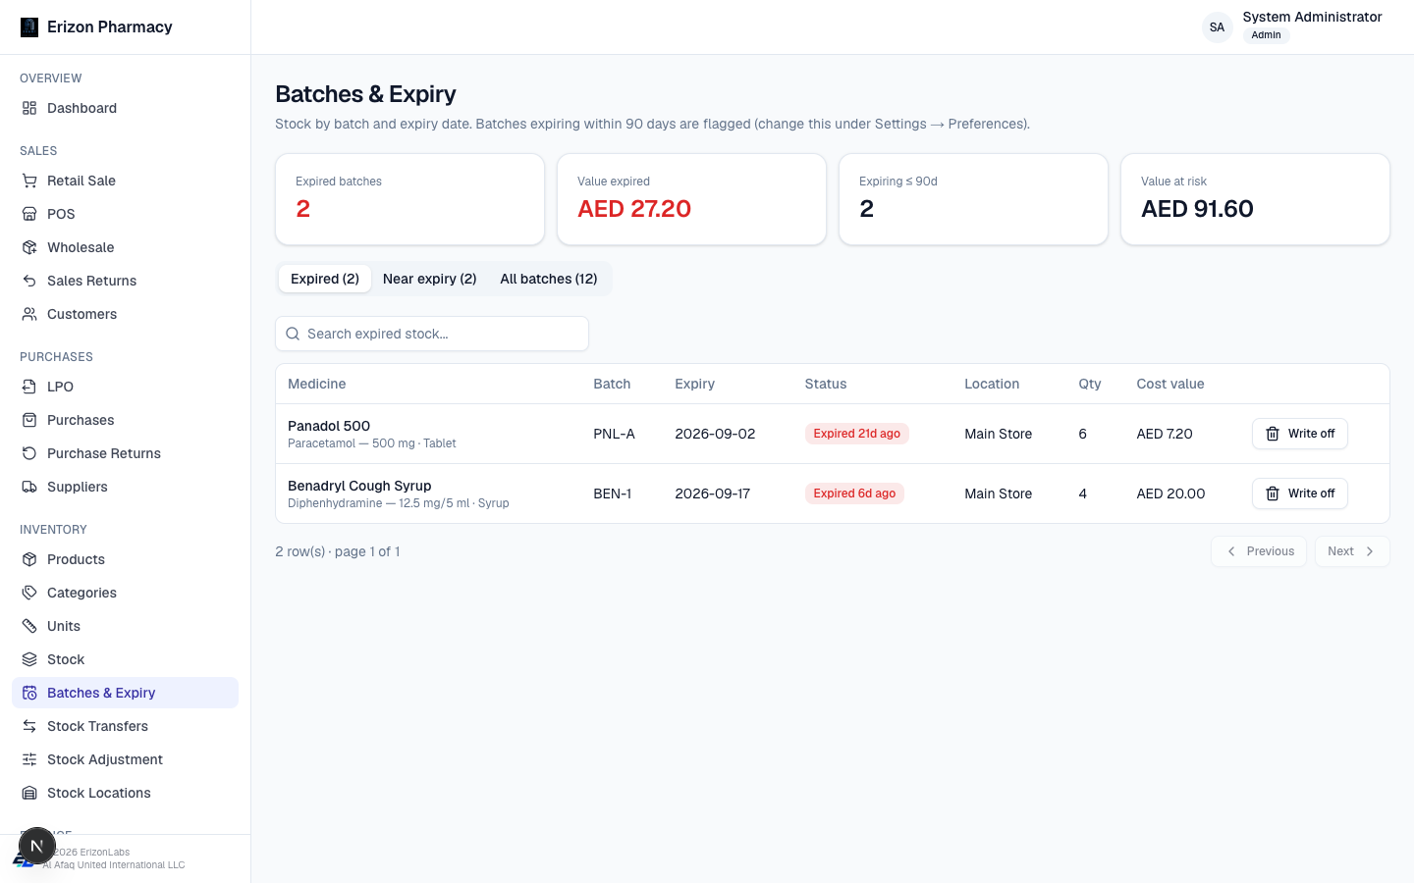Click the Batches & Expiry sidebar icon
Screen dimensions: 1414x883
(x=29, y=693)
